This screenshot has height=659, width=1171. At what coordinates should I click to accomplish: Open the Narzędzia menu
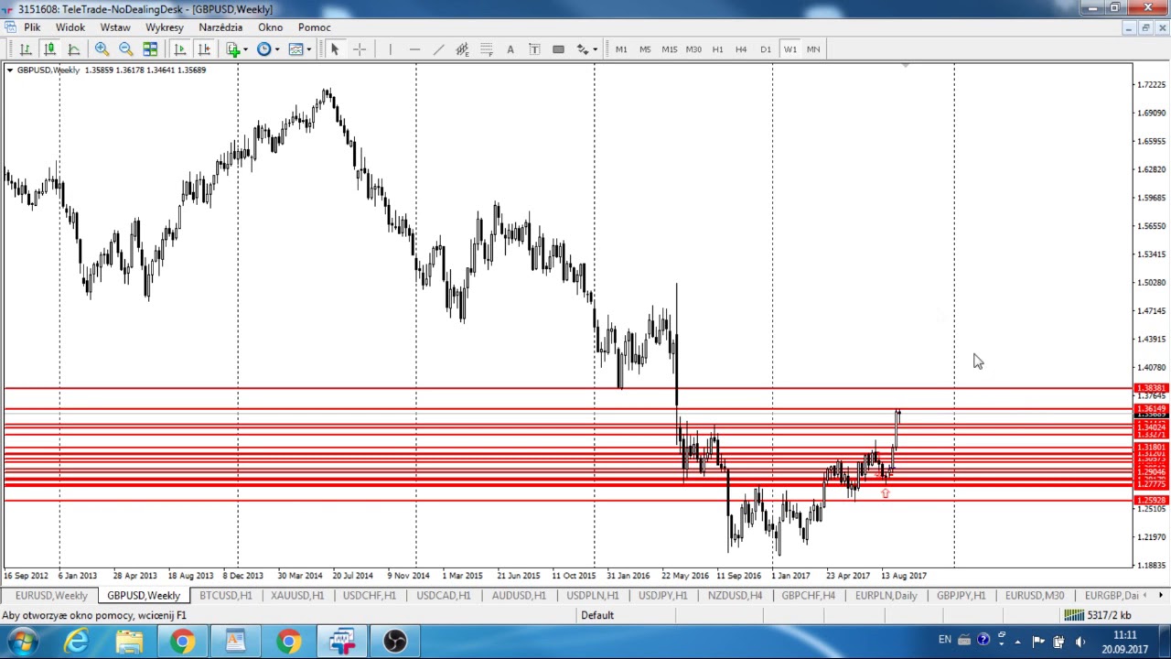point(220,27)
